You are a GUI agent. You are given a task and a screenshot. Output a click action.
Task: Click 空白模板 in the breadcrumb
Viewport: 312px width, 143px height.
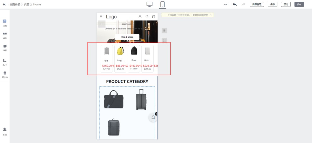pos(15,4)
